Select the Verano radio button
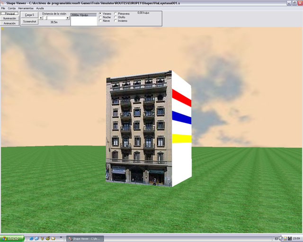Viewport: 303px width, 242px height. [x=100, y=14]
